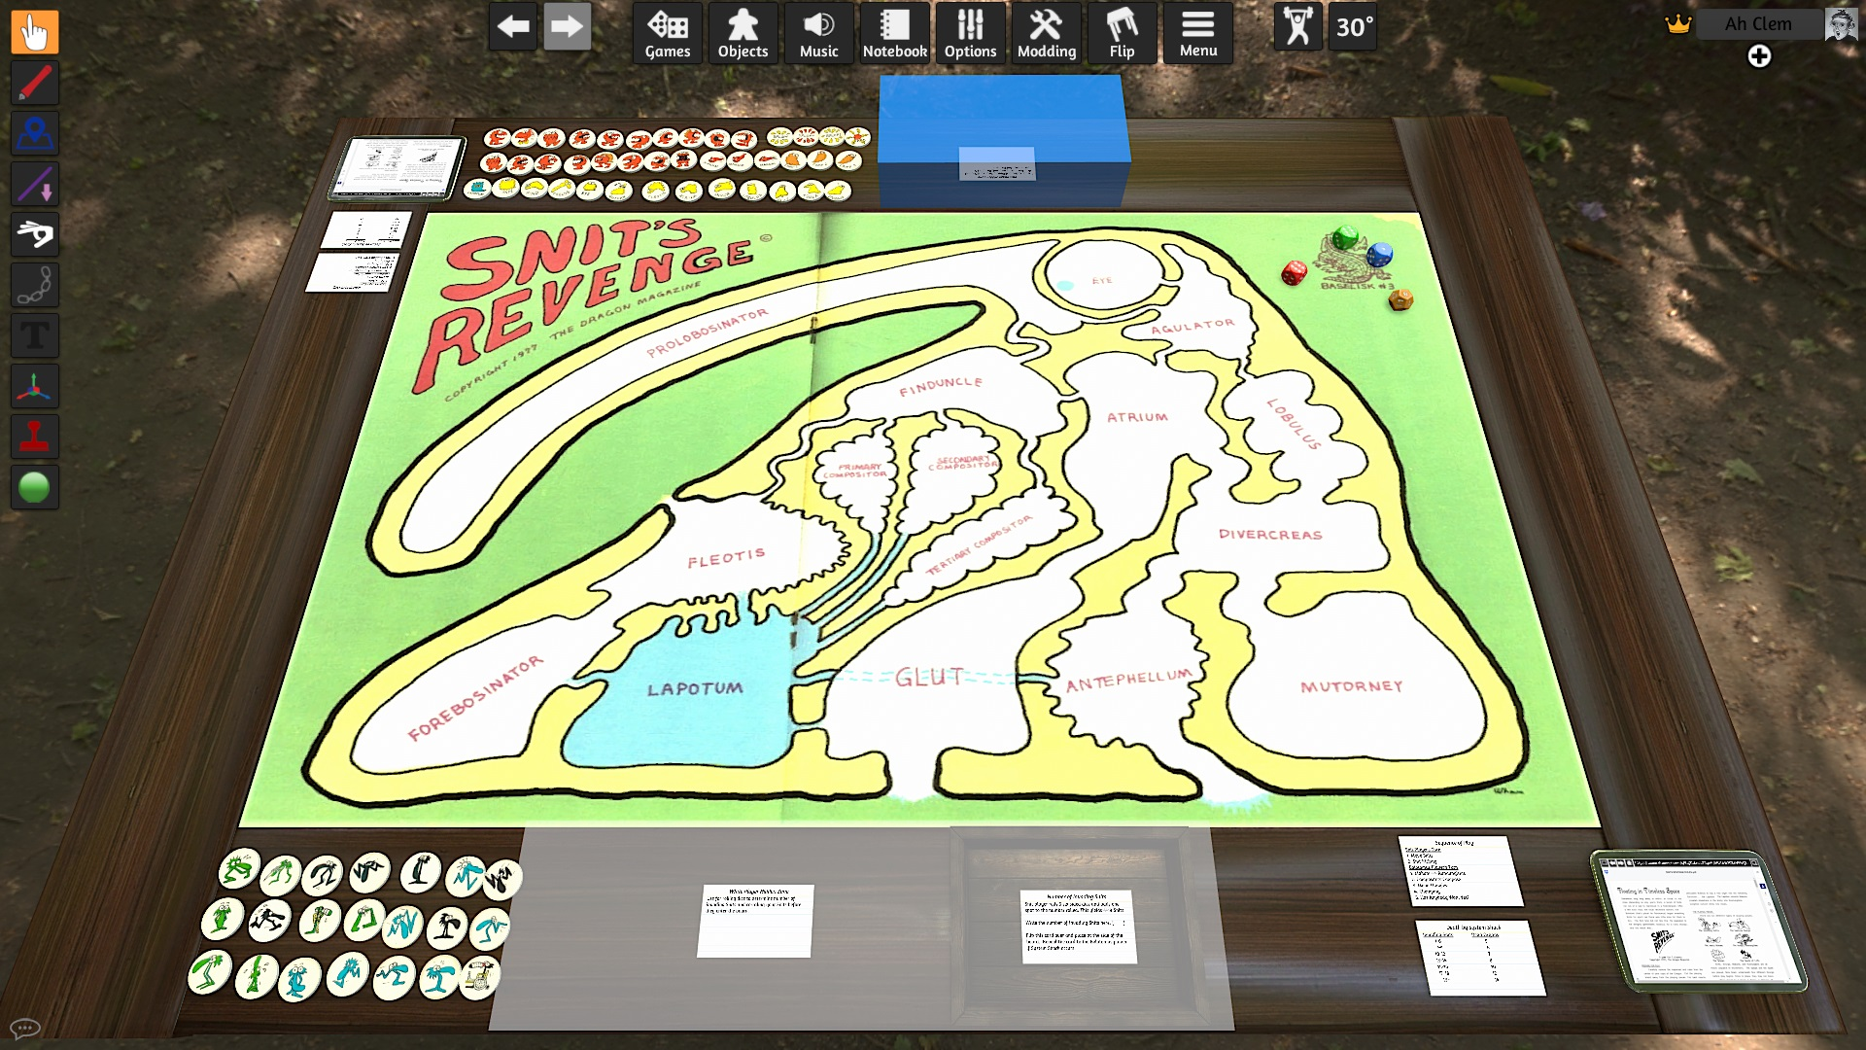Select the Flick hand tool
This screenshot has width=1866, height=1050.
coord(34,234)
